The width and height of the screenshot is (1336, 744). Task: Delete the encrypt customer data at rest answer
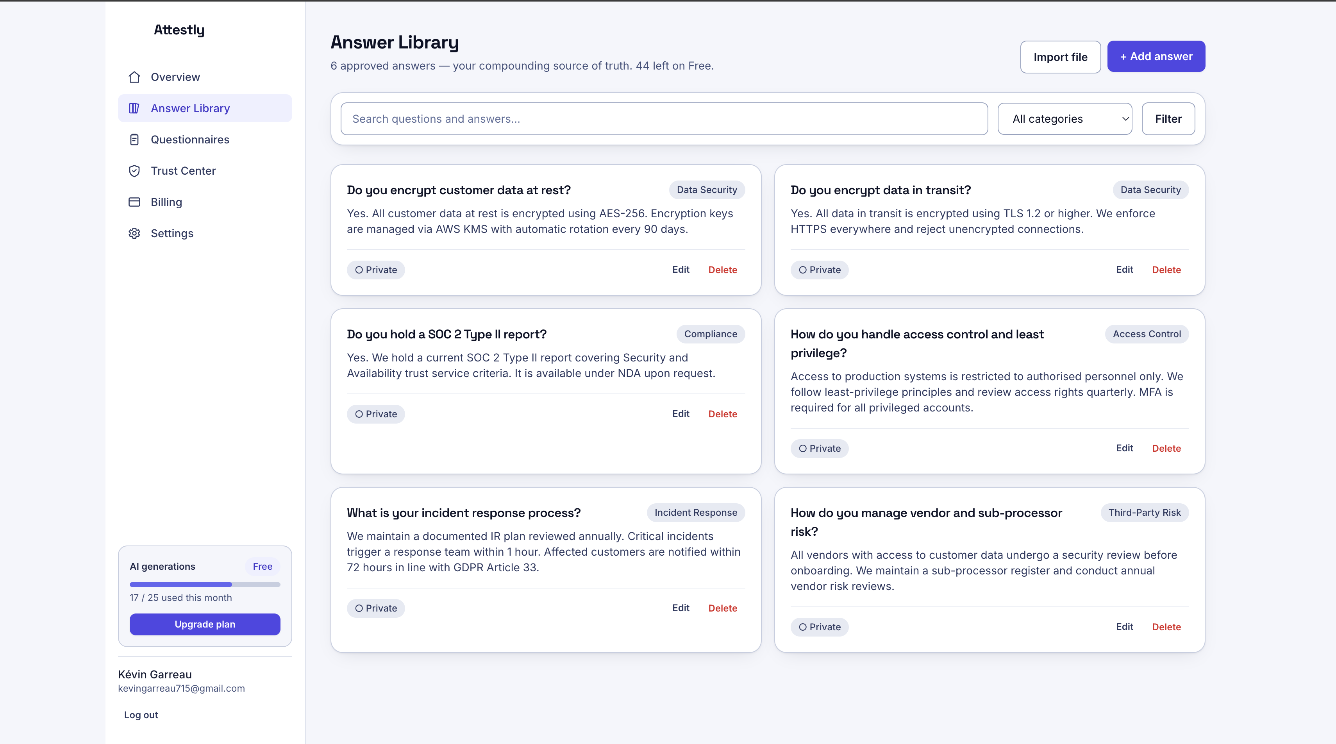click(722, 270)
